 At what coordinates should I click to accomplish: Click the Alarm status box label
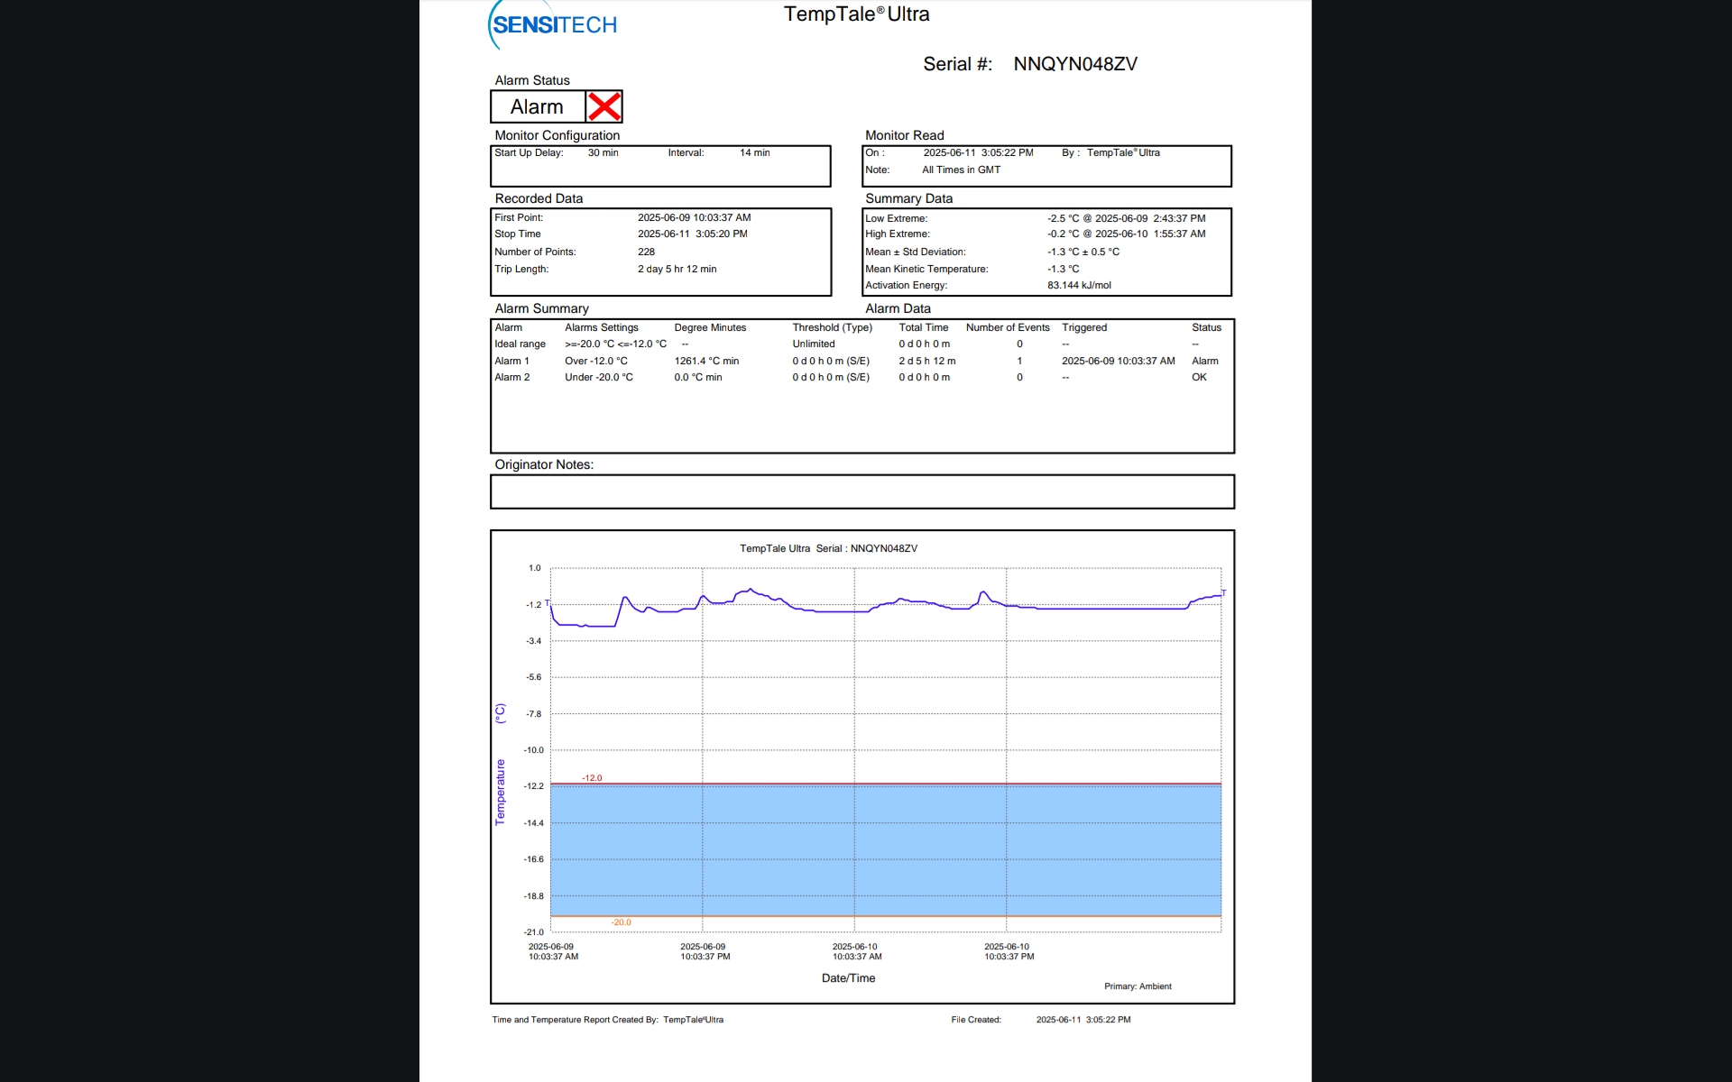click(537, 106)
